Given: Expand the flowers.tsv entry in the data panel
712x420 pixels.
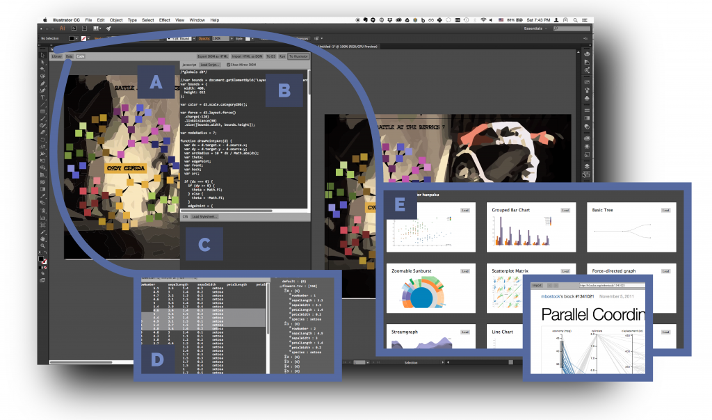Looking at the screenshot, I should 280,286.
